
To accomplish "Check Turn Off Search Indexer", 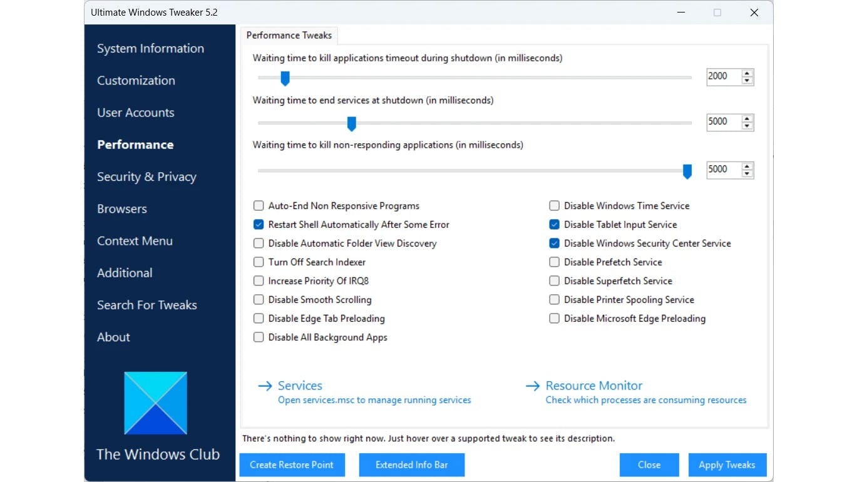I will (x=259, y=262).
